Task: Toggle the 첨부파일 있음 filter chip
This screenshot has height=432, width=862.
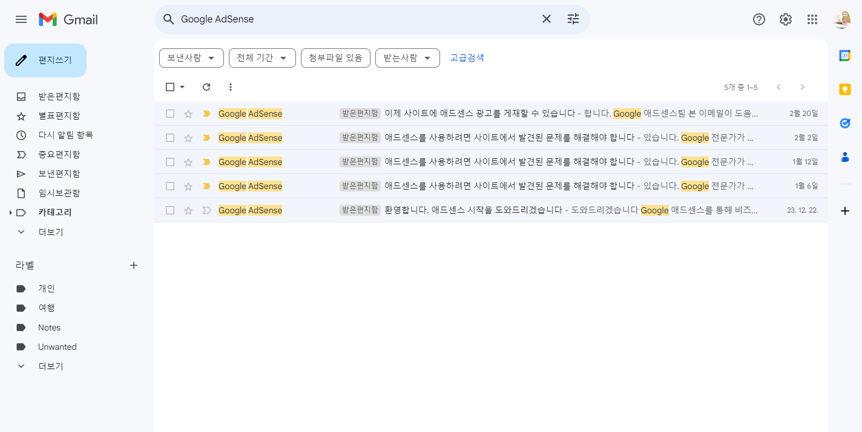Action: point(335,58)
